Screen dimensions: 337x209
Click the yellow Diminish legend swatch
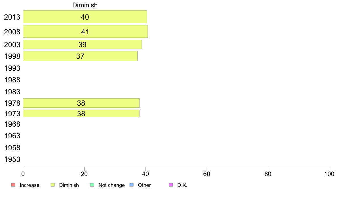52,185
